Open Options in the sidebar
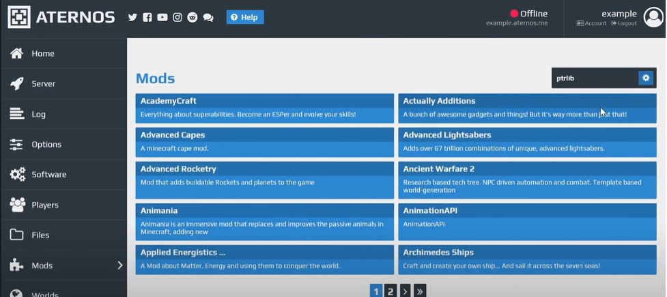667x297 pixels. pyautogui.click(x=63, y=144)
